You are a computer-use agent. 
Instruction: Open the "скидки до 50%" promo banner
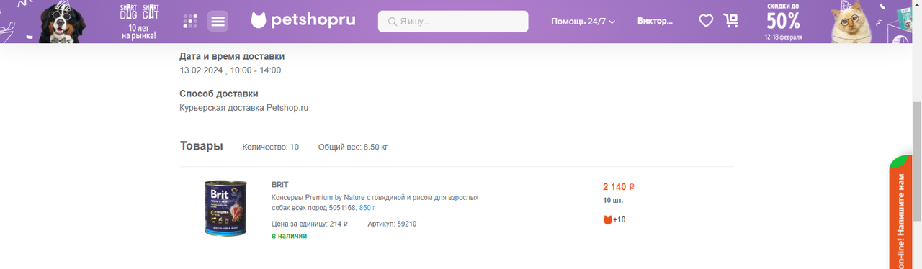[x=783, y=21]
